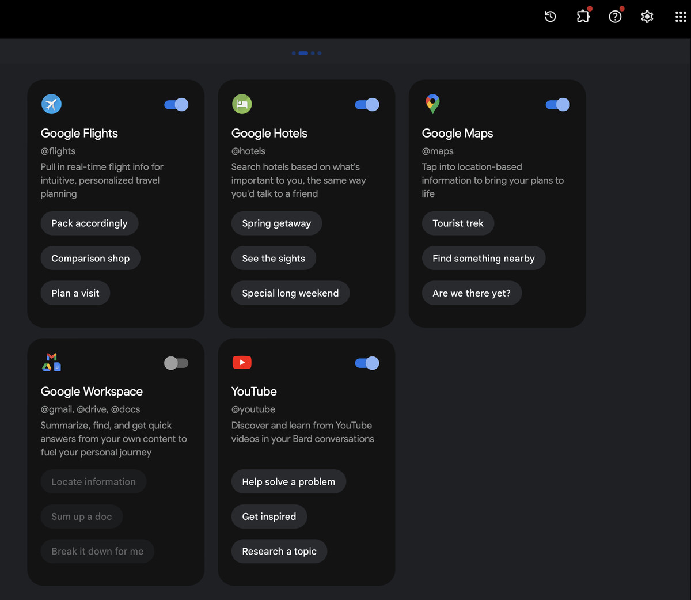The image size is (691, 600).
Task: Click the Google Hotels bed icon
Action: 242,104
